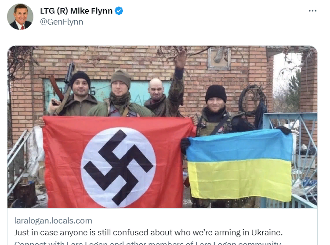The height and width of the screenshot is (245, 330).
Task: Click the display name LTG (R) Mike Flynn
Action: pos(76,11)
